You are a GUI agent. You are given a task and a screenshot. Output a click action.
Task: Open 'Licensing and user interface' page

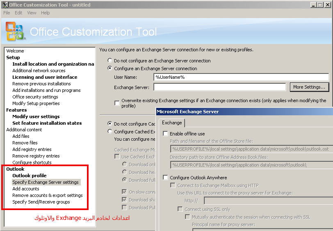(x=45, y=77)
